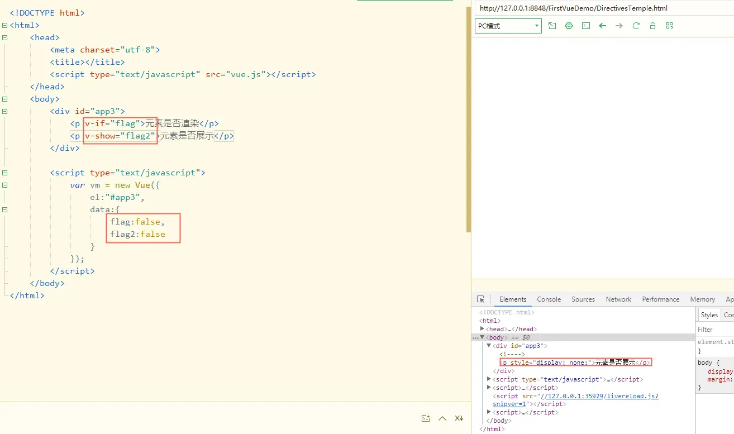Show the QR code icon for the page
The width and height of the screenshot is (734, 434).
point(669,26)
